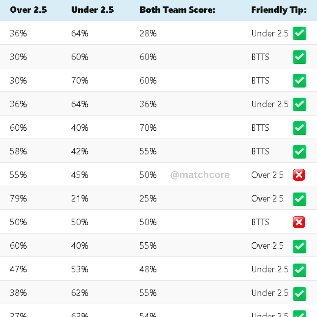Click the 70% Both Team Score value

coord(148,128)
